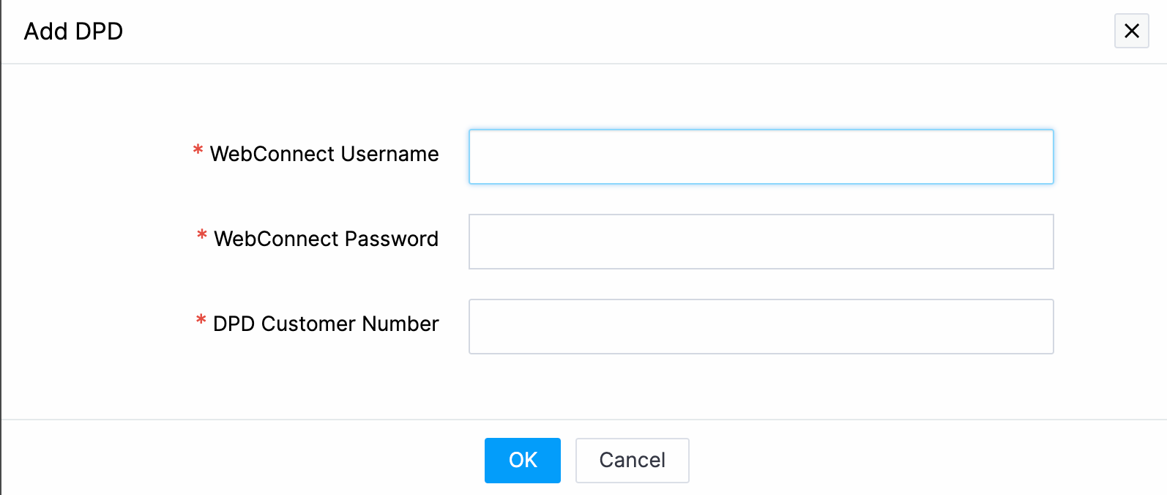The image size is (1167, 495).
Task: Select the DPD Customer Number text box
Action: pos(761,327)
